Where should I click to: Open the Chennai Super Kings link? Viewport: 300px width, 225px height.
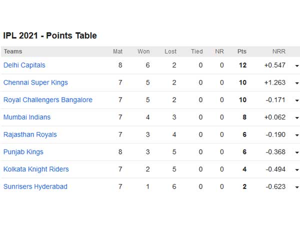pyautogui.click(x=35, y=82)
